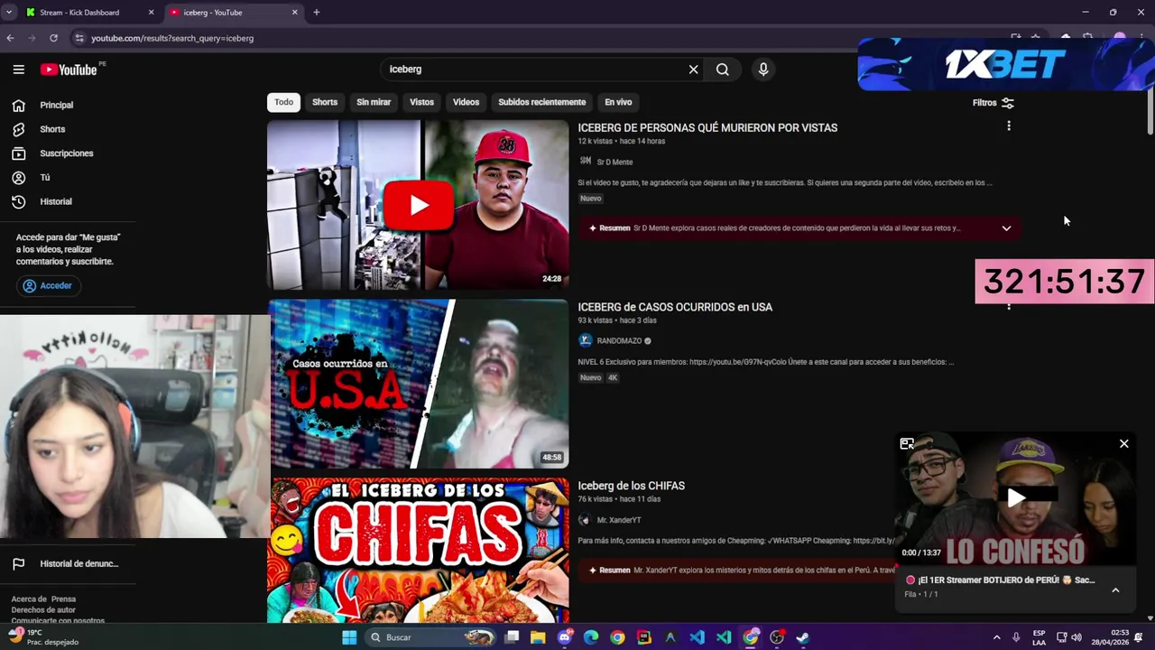Show hidden system tray icons

(x=996, y=637)
